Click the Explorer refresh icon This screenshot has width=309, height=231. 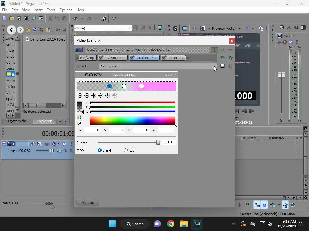(x=35, y=30)
